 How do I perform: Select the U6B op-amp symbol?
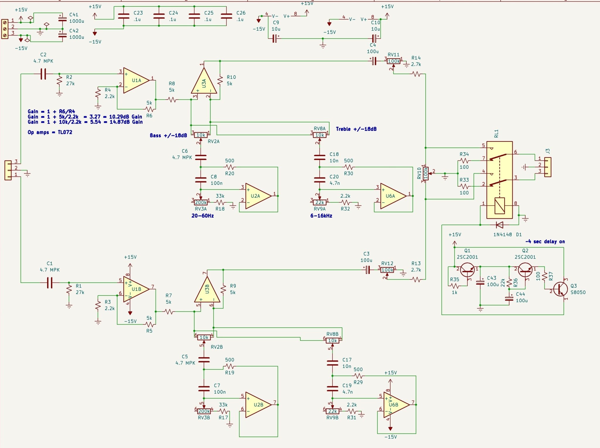tap(396, 405)
